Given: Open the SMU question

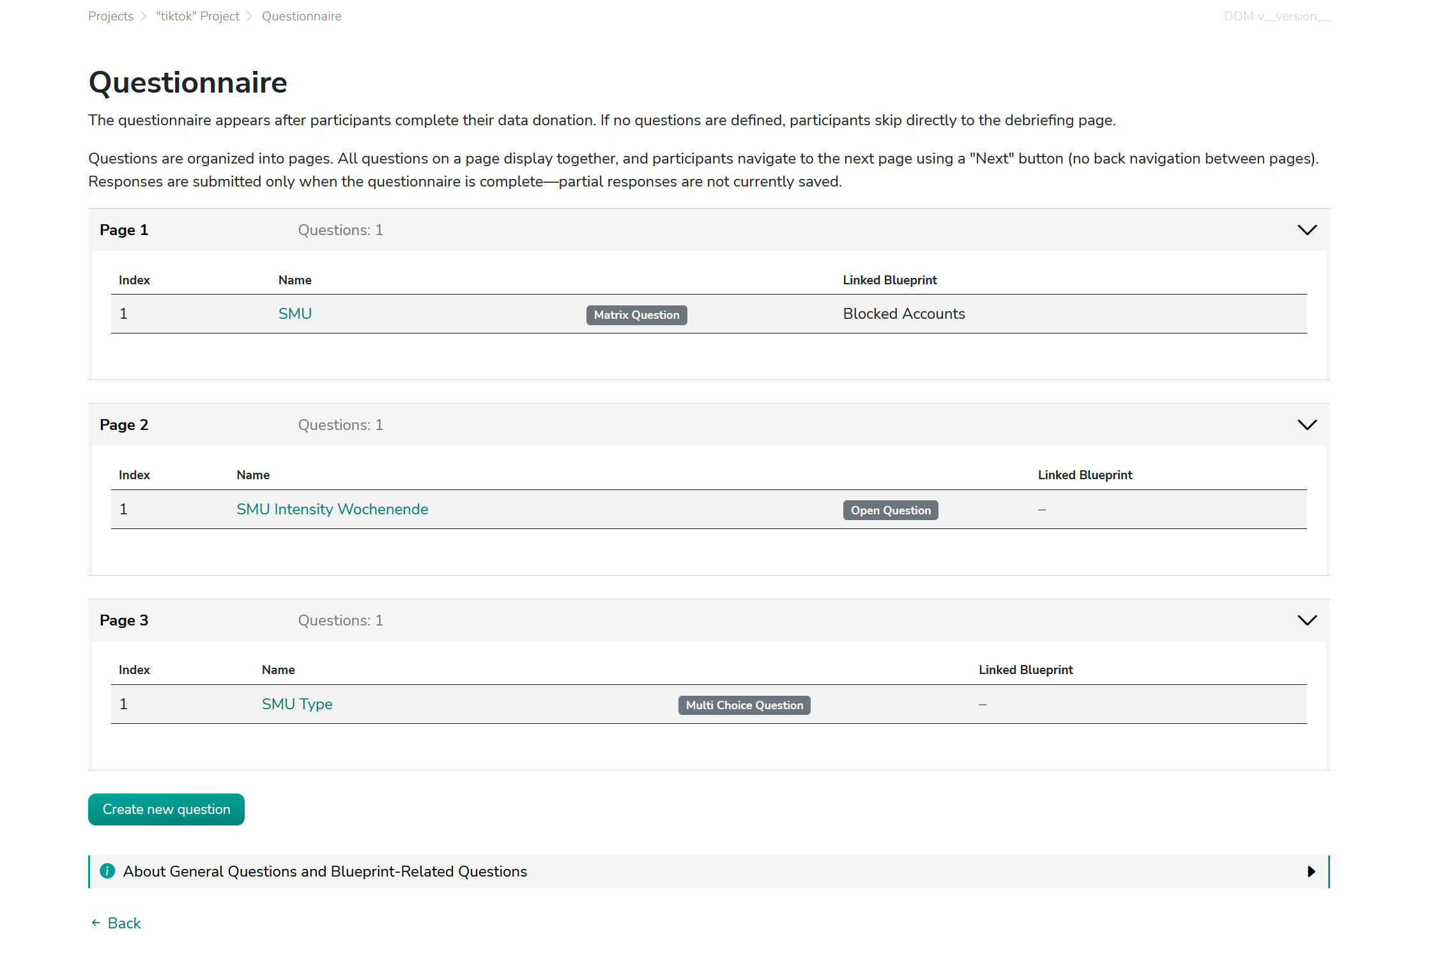Looking at the screenshot, I should coord(295,314).
